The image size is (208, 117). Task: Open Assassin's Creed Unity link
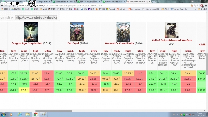[x=120, y=43]
